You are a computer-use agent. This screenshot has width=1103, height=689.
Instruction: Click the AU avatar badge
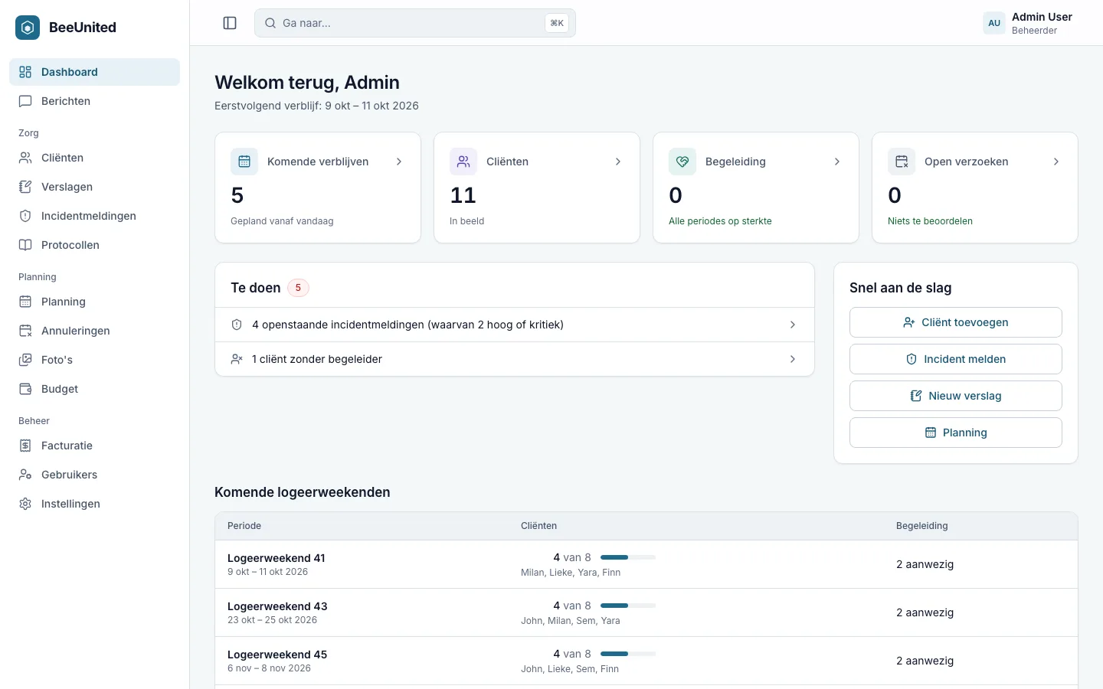994,23
